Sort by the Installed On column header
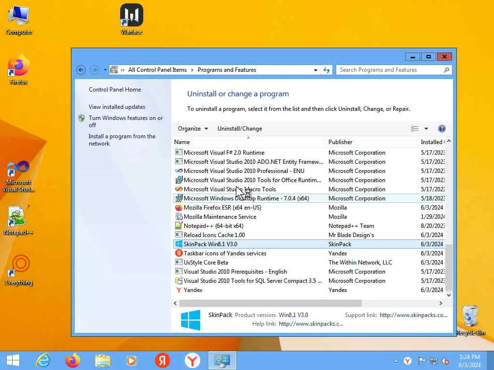The width and height of the screenshot is (494, 370). [432, 142]
